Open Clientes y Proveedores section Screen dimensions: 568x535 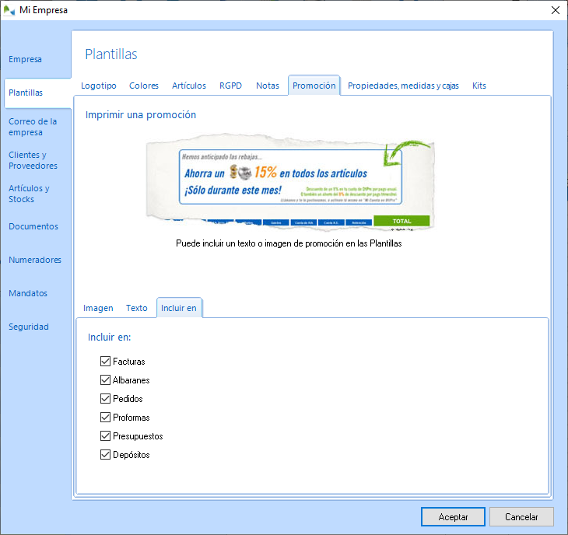33,160
